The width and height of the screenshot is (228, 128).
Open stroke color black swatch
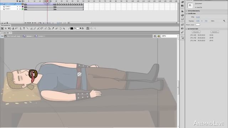coord(72,28)
